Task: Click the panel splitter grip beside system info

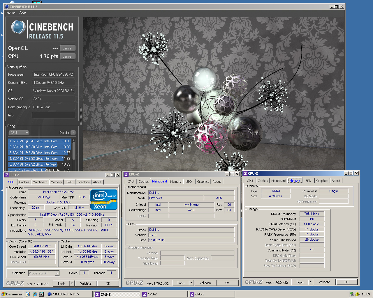Action: click(81, 116)
